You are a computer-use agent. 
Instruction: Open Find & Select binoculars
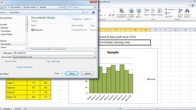click(187, 13)
